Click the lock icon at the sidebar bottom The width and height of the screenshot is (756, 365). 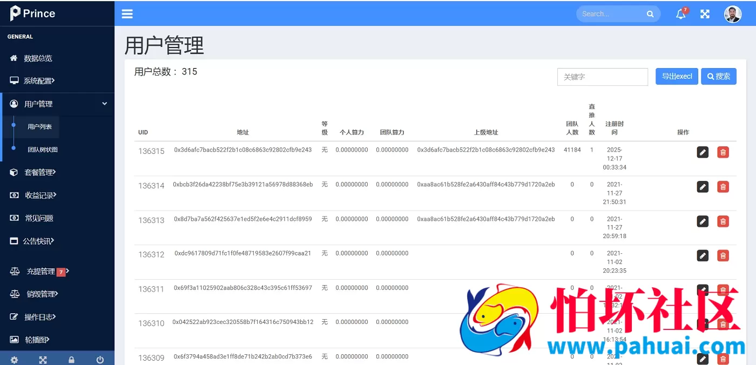pyautogui.click(x=71, y=360)
